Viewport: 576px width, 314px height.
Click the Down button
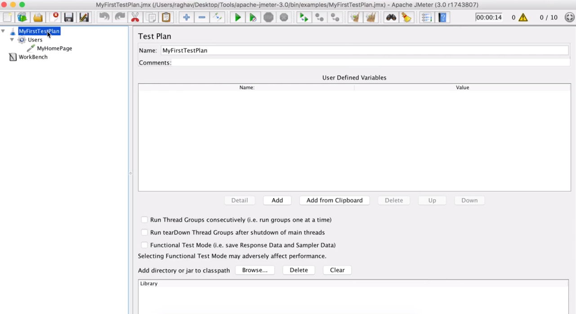point(469,200)
